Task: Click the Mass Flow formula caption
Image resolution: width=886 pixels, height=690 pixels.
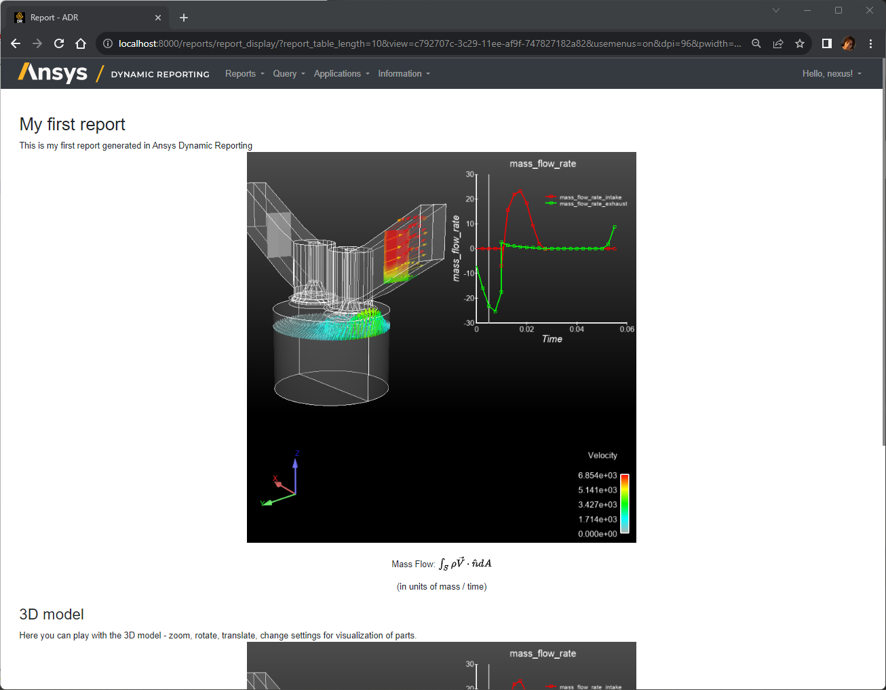Action: coord(442,564)
